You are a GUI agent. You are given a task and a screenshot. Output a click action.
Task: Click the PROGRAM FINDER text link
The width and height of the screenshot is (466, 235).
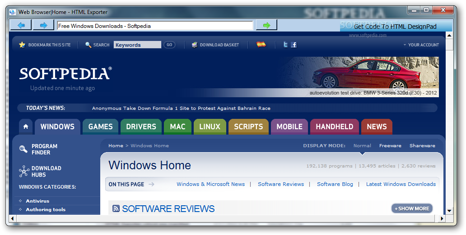coord(45,149)
